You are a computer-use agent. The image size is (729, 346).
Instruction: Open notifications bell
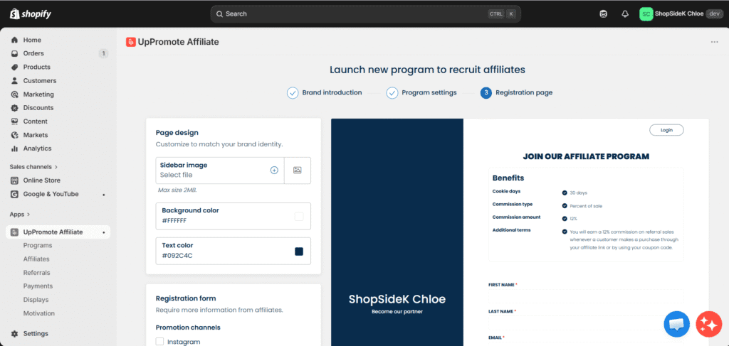(625, 14)
